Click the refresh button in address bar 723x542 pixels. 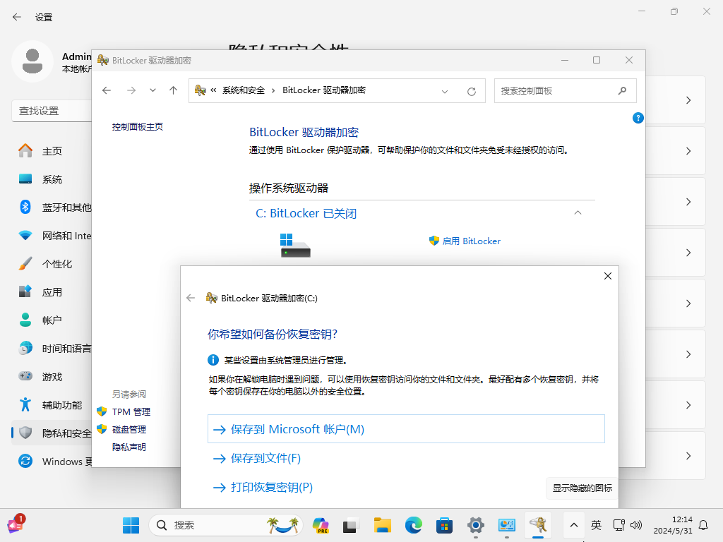pyautogui.click(x=472, y=91)
